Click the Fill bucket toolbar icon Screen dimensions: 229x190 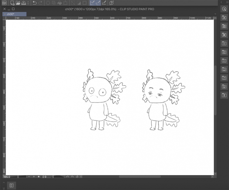pos(59,3)
